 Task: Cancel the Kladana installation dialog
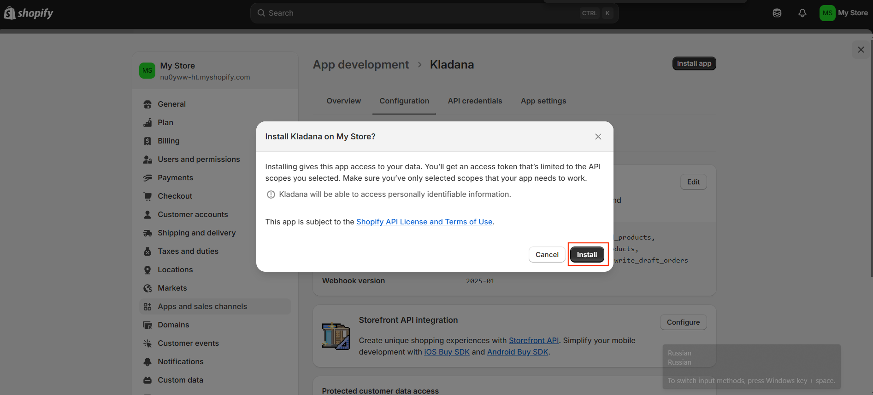[547, 255]
